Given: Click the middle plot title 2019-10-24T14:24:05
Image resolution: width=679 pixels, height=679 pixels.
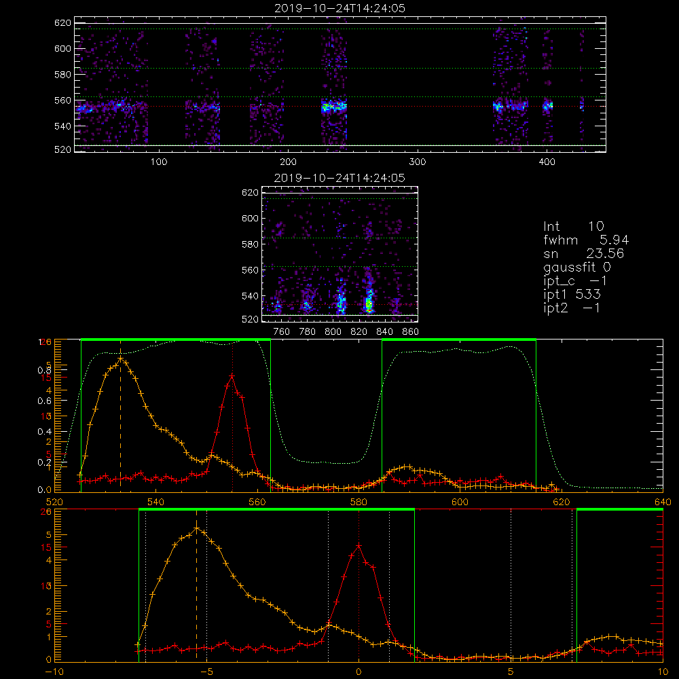Looking at the screenshot, I should tap(339, 178).
